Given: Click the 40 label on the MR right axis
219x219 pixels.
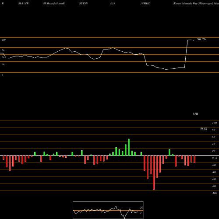Looking at the screenshot, I should [214, 144].
